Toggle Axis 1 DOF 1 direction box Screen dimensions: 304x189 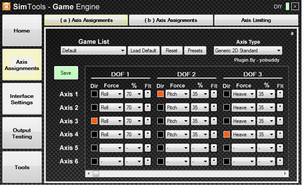[94, 94]
